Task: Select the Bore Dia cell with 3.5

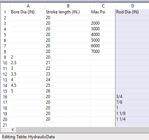Action: [28, 74]
